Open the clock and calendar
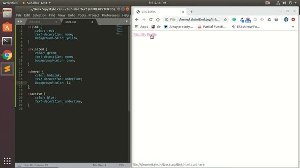The width and height of the screenshot is (300, 168). [157, 3]
